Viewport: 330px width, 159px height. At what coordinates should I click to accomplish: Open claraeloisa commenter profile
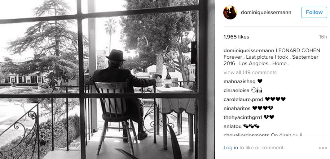236,90
